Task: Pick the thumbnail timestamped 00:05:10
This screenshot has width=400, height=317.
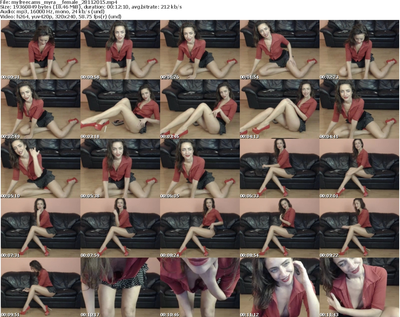Action: (41, 168)
